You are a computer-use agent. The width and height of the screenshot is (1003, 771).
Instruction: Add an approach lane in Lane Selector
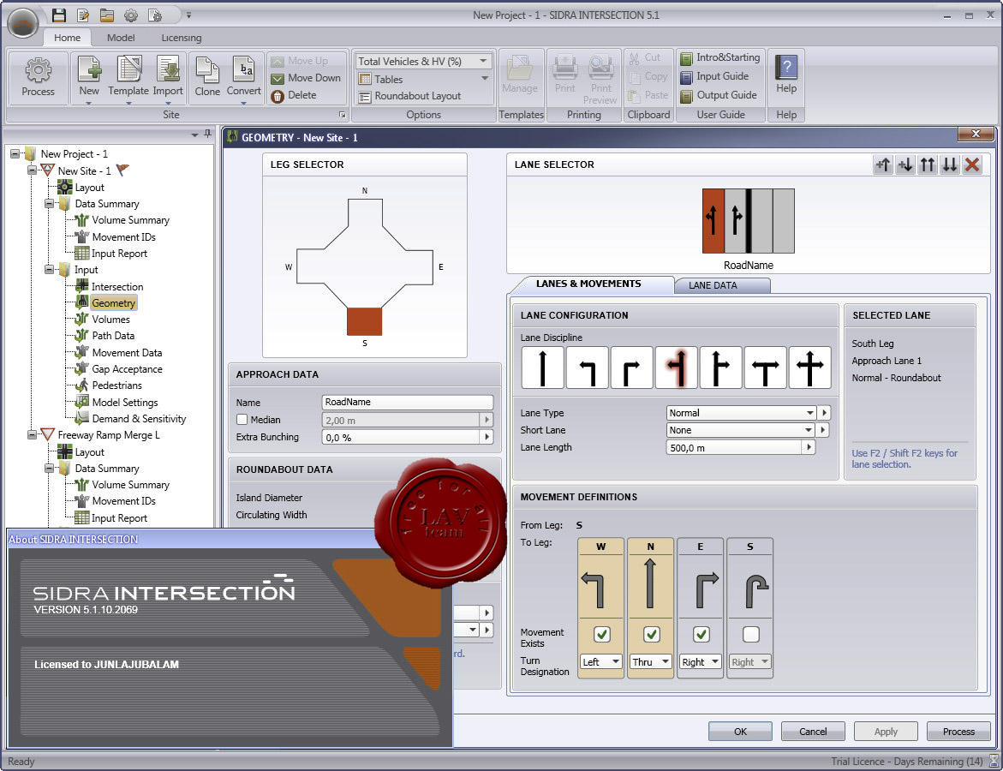(x=883, y=165)
